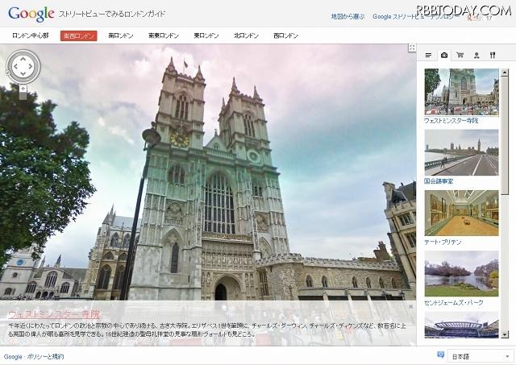
Task: Open the セントジェームズ・パーク thumbnail
Action: pos(461,274)
